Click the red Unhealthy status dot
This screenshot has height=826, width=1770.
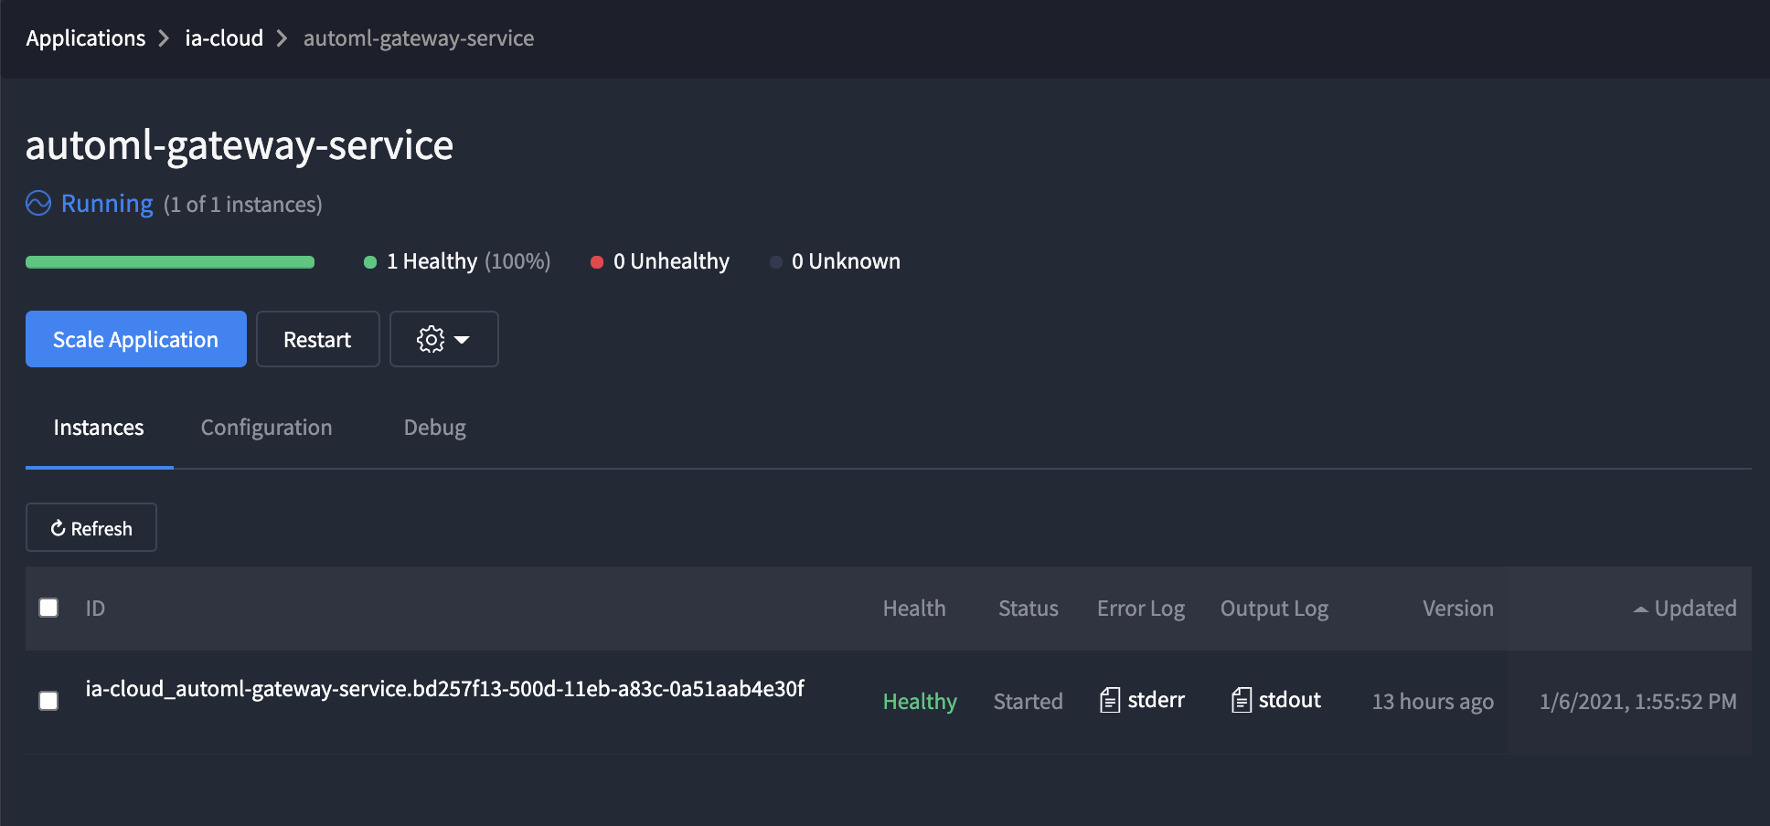pos(597,262)
